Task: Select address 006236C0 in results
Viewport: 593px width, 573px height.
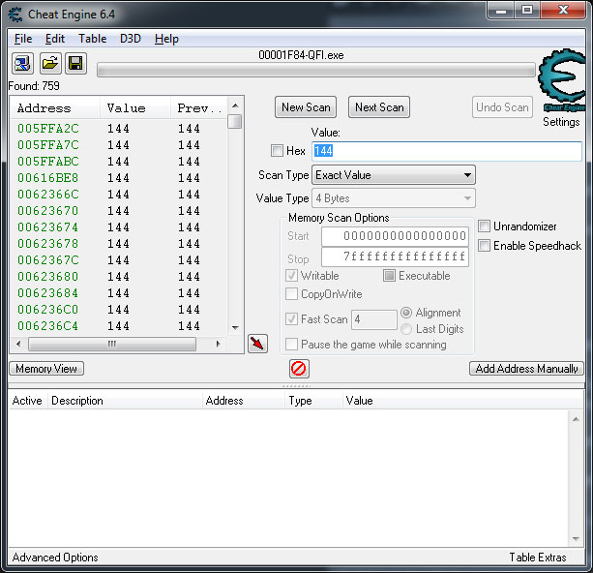Action: [48, 309]
